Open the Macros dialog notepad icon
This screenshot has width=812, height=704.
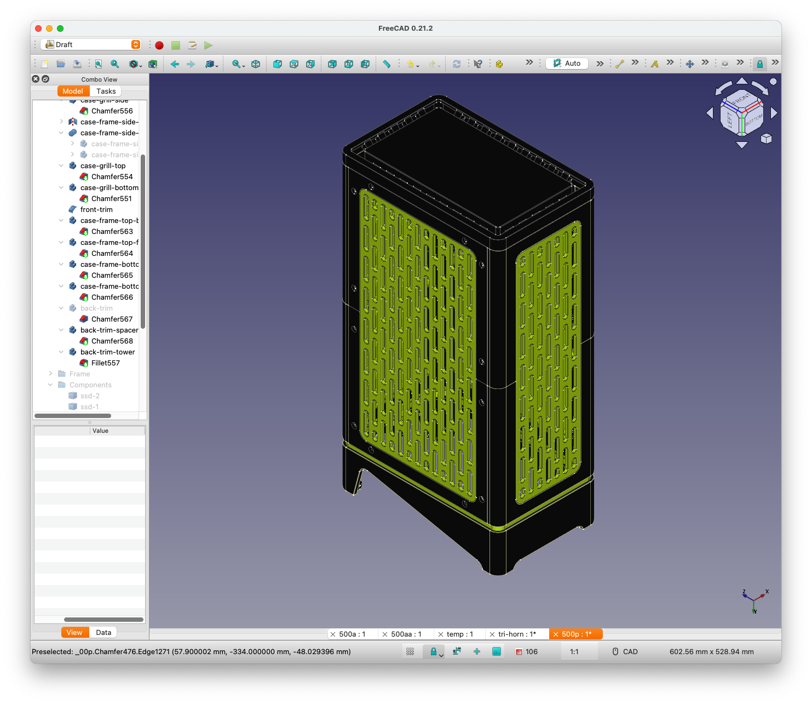[192, 45]
